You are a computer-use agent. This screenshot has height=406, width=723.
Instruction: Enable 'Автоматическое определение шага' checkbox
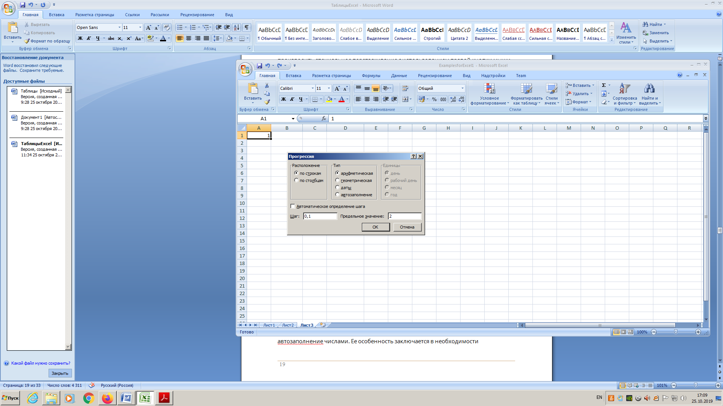(293, 206)
